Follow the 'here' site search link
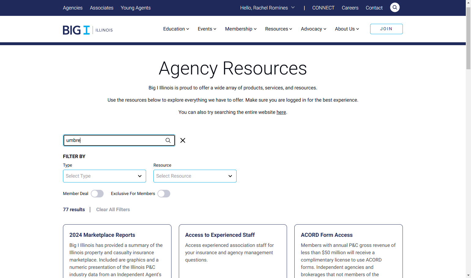This screenshot has width=471, height=278. [x=281, y=112]
